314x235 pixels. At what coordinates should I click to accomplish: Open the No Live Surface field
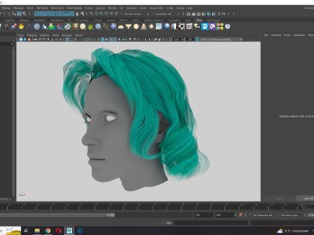133,14
